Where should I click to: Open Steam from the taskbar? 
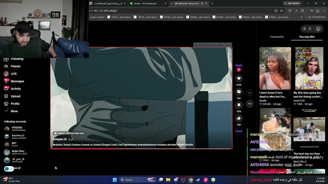click(x=198, y=180)
